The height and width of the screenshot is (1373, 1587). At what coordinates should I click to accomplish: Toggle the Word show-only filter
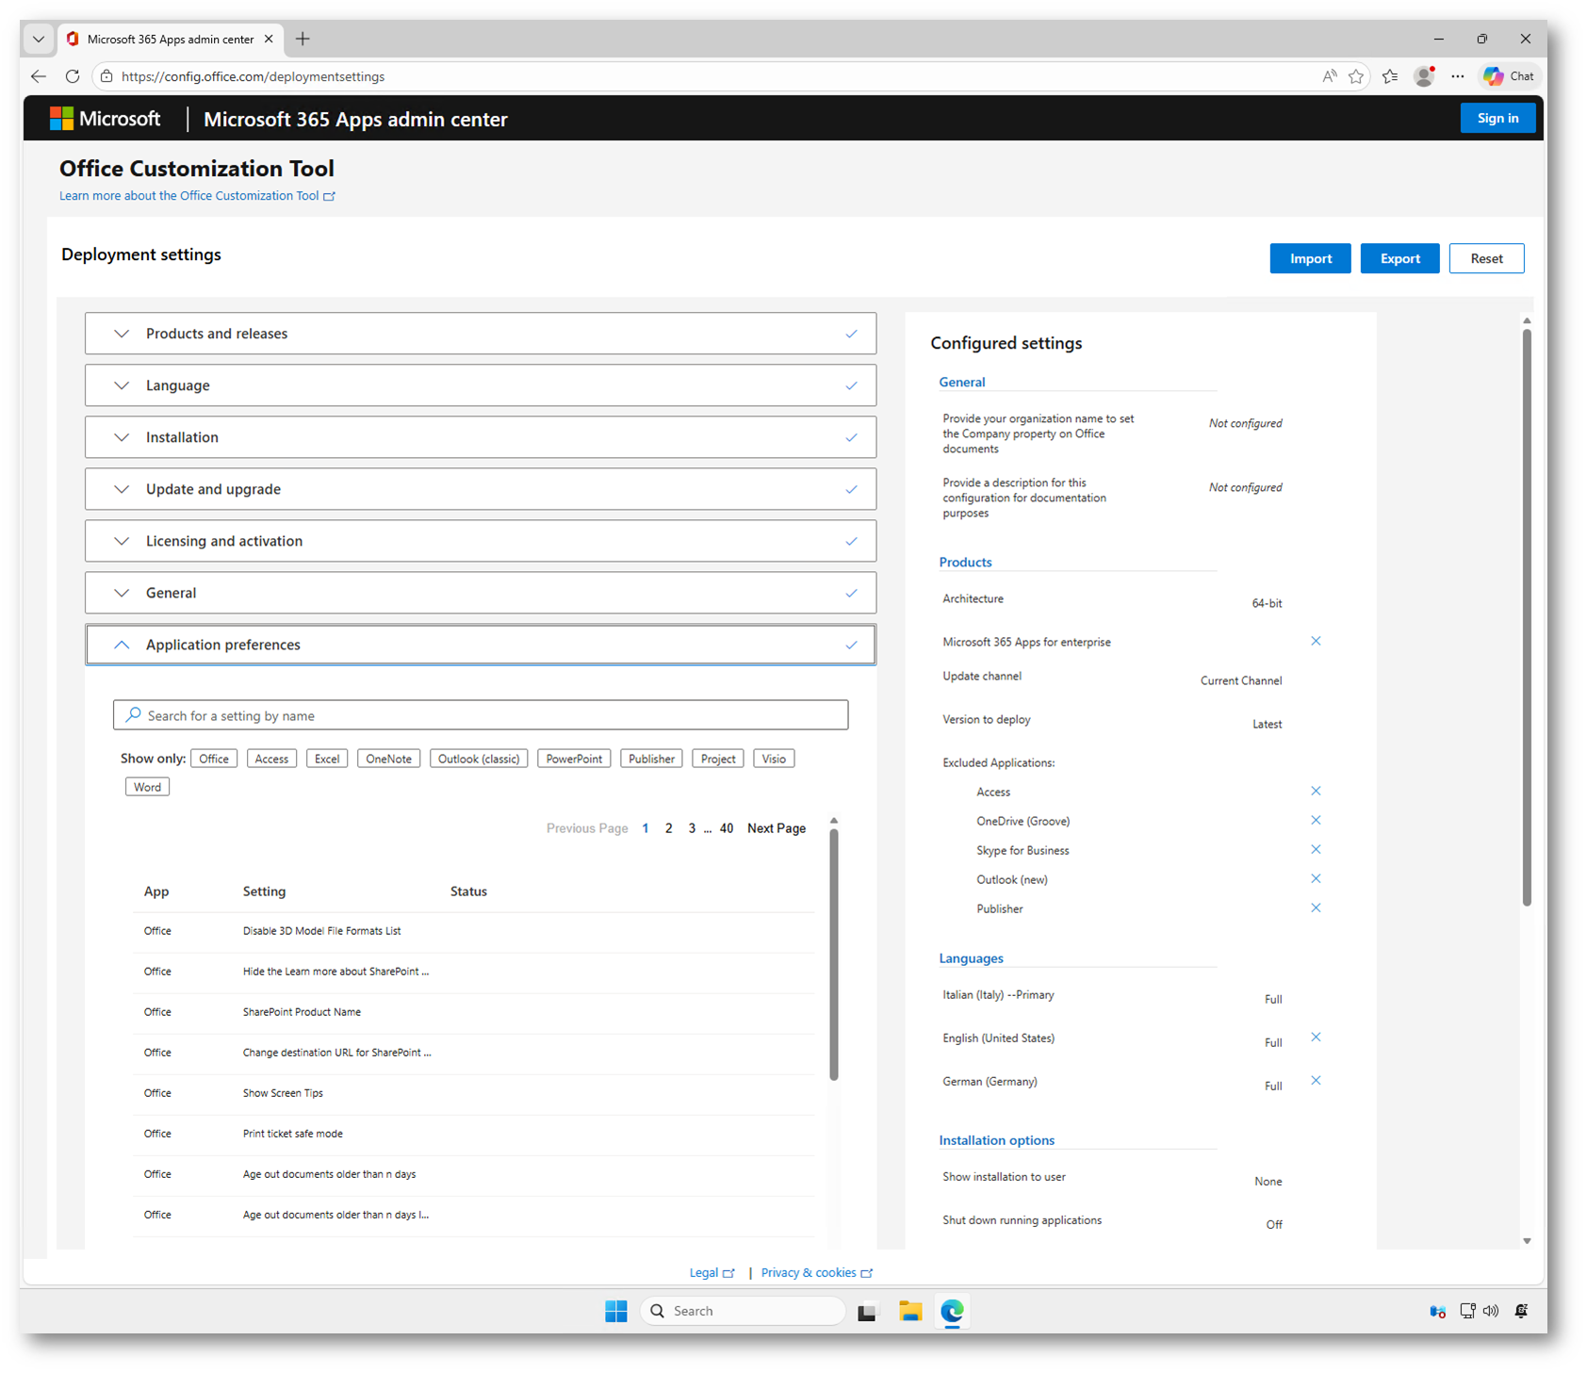point(147,787)
